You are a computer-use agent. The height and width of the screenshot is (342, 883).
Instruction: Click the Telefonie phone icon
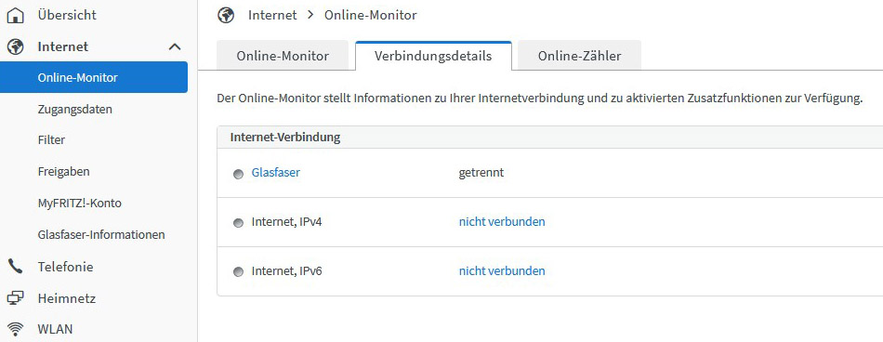[x=16, y=267]
